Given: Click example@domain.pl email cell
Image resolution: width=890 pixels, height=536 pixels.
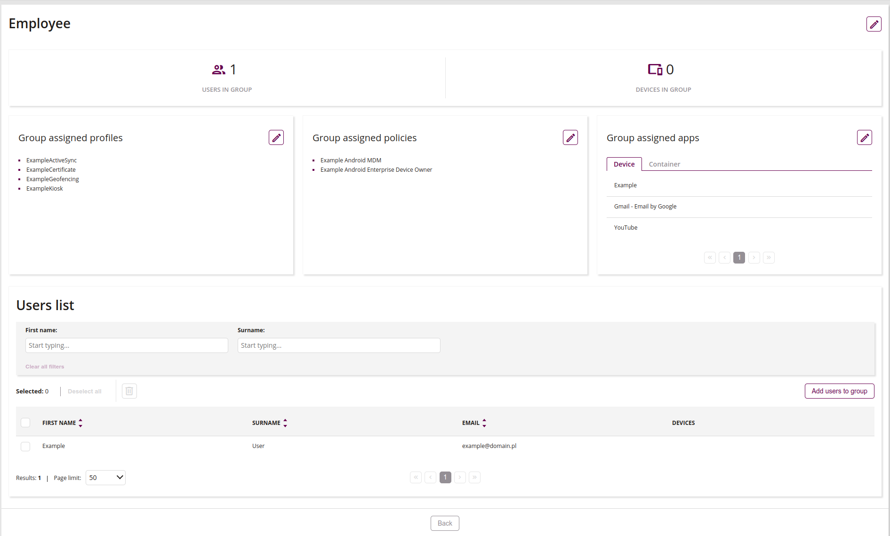Looking at the screenshot, I should [489, 446].
